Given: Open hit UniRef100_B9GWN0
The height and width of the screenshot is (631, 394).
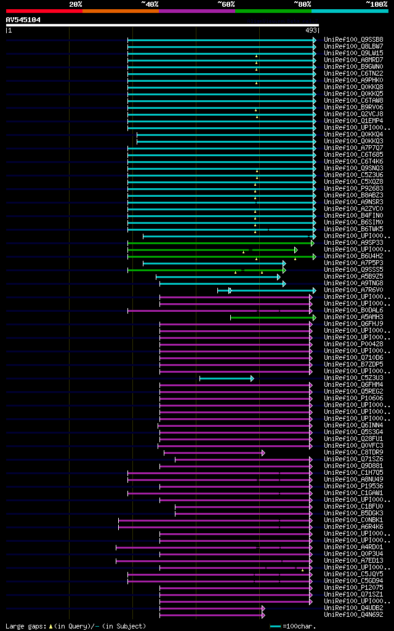Looking at the screenshot, I should click(354, 67).
